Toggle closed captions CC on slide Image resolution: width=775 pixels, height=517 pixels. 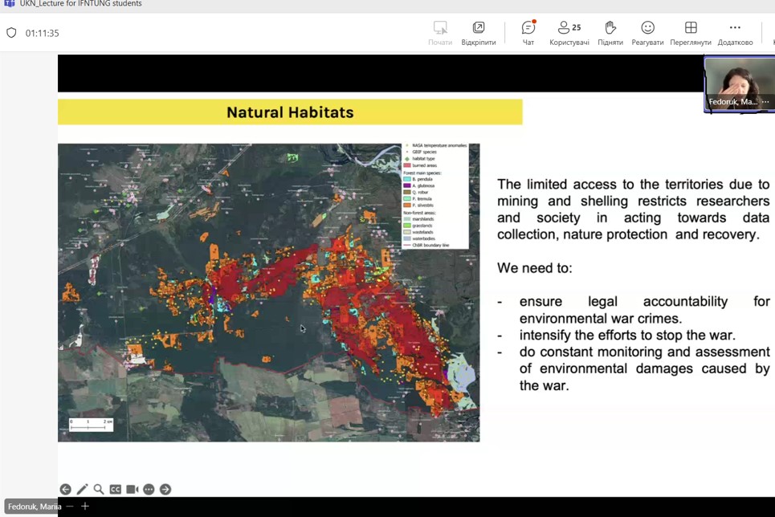click(x=116, y=490)
